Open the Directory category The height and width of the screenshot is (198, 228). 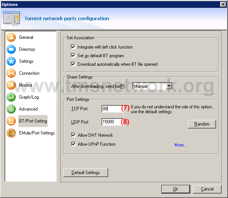point(27,49)
